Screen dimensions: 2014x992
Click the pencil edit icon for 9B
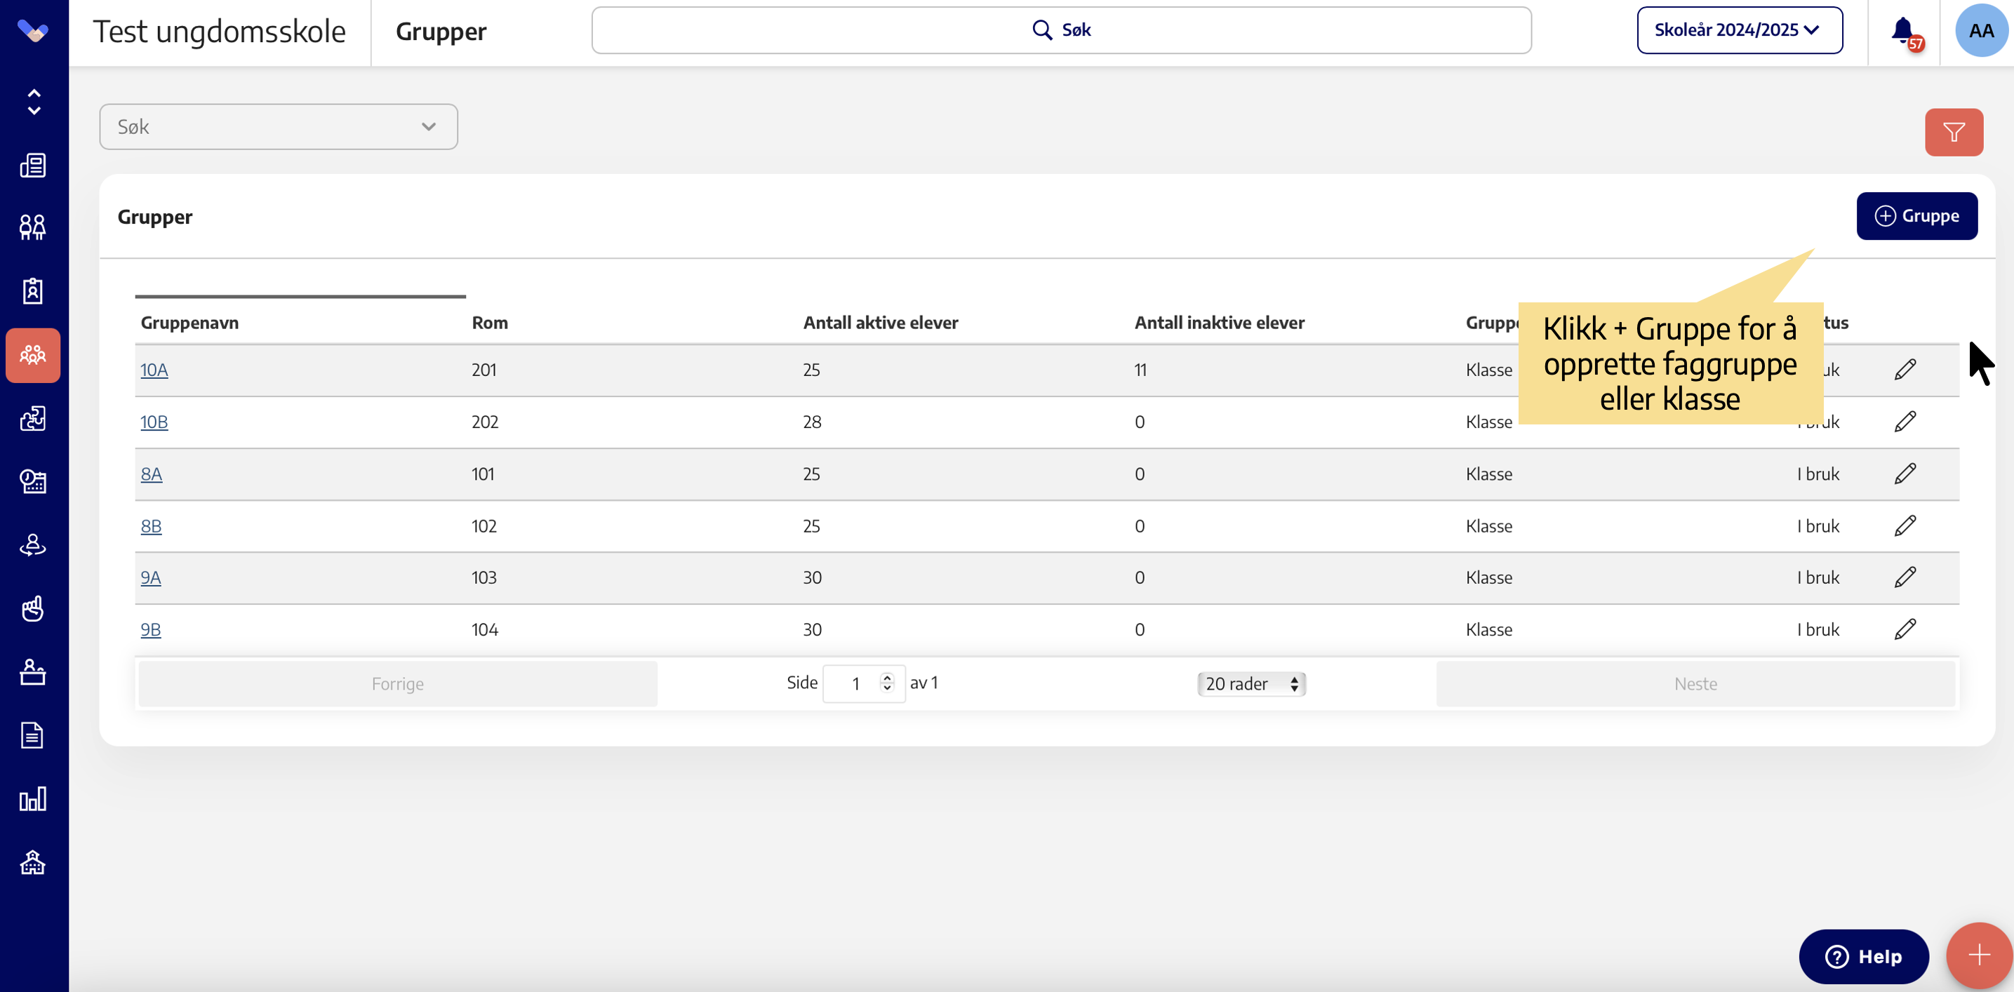(1905, 629)
